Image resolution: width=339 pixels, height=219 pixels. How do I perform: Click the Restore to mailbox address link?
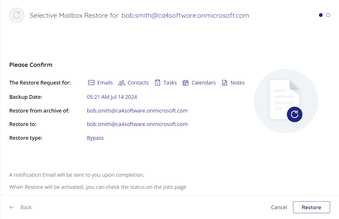[137, 124]
